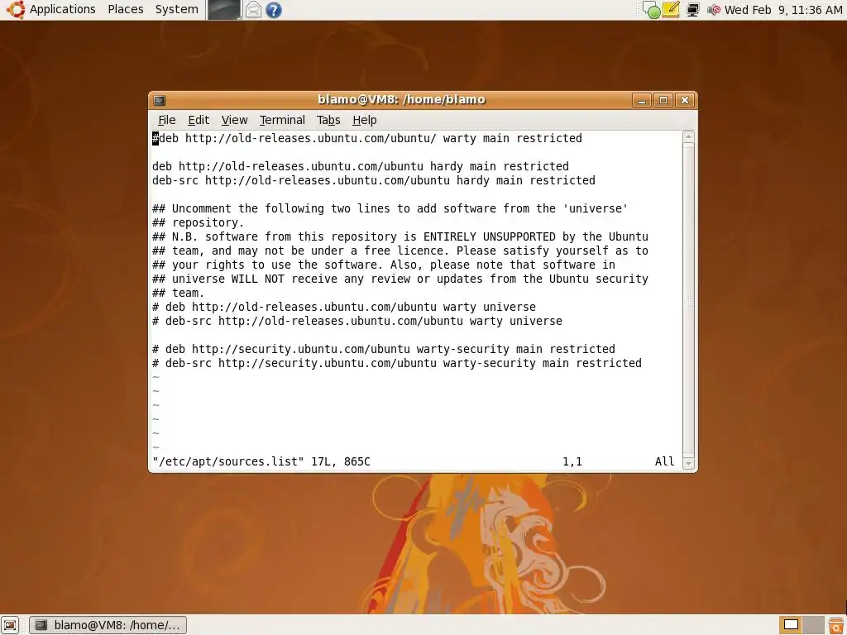Open the terminal window menu icon
847x635 pixels.
(160, 100)
